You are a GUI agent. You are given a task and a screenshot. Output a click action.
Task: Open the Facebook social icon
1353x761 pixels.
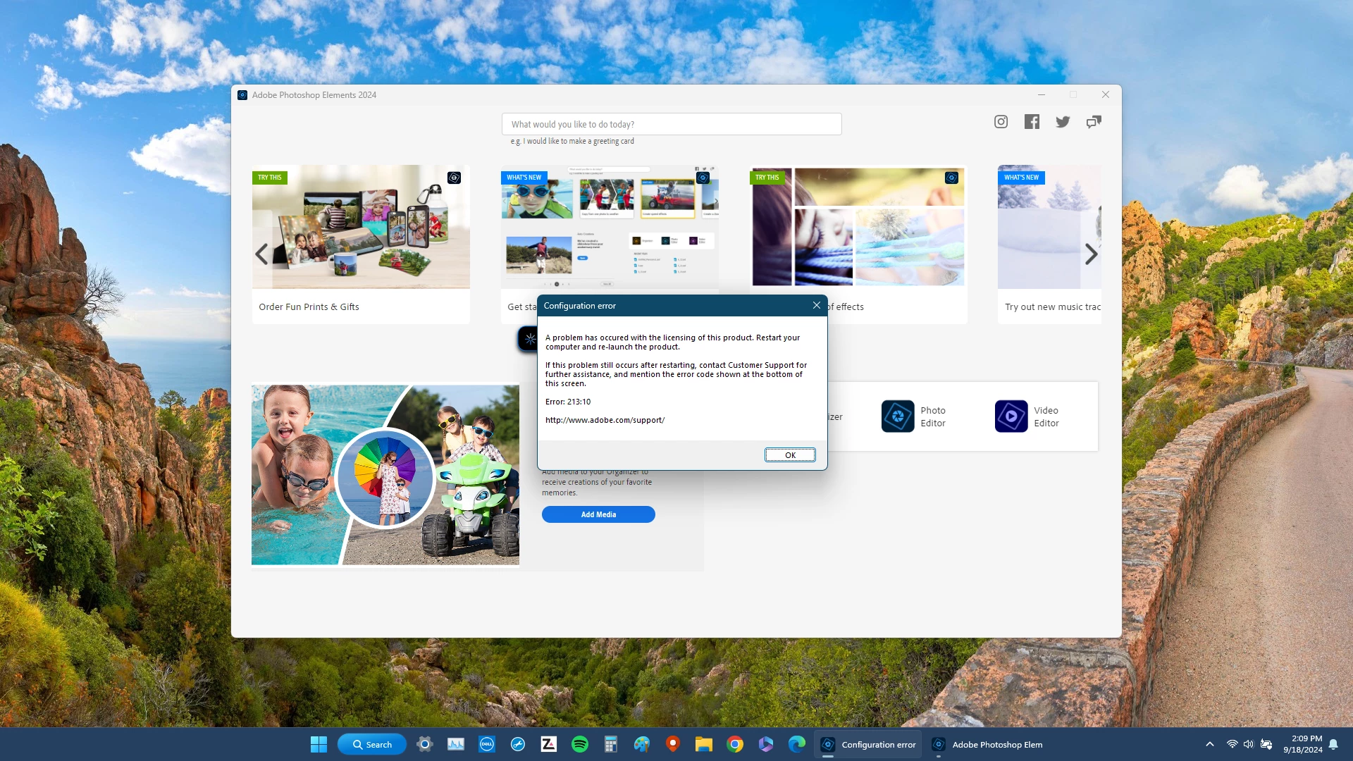click(x=1032, y=122)
